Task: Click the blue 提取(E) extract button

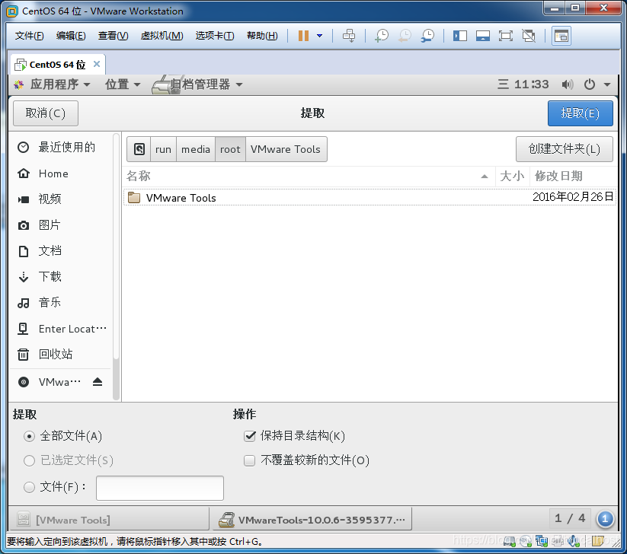Action: coord(580,113)
